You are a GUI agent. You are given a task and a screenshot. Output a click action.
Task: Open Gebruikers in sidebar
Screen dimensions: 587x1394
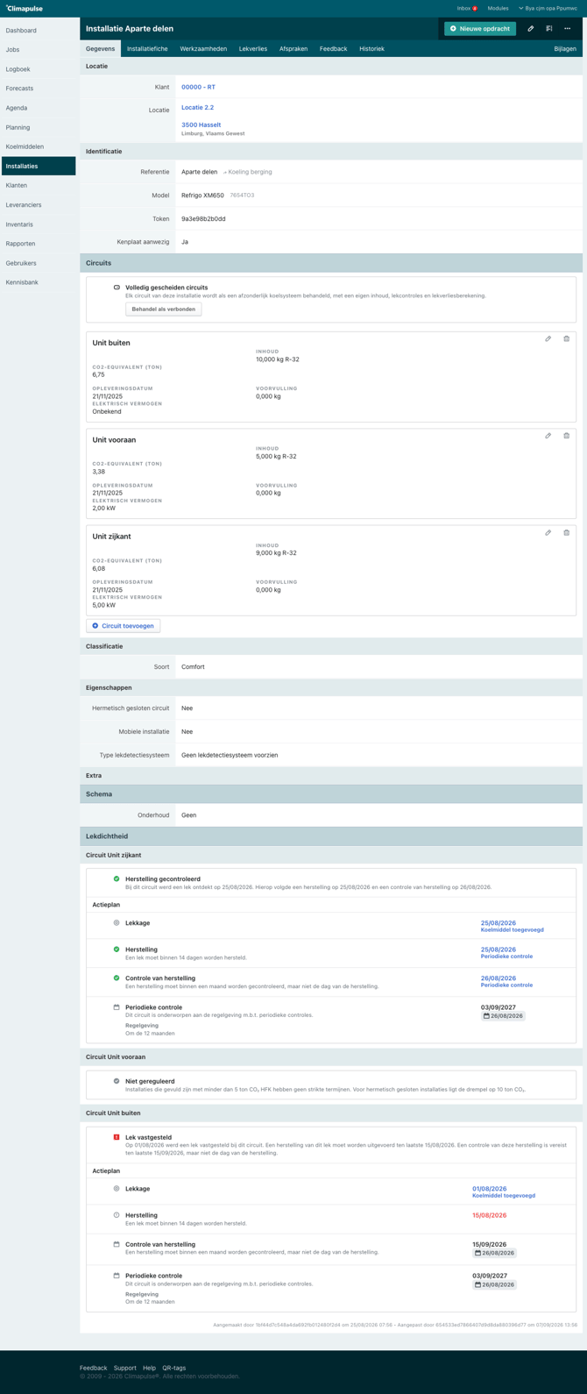tap(38, 263)
